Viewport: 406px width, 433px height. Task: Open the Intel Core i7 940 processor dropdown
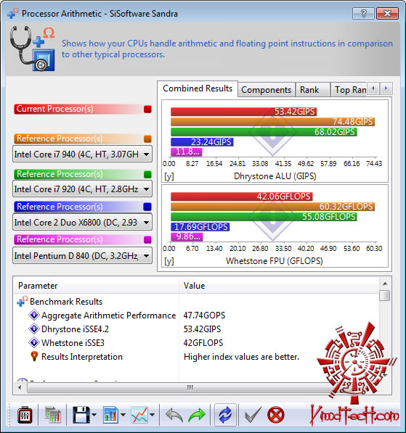[82, 154]
